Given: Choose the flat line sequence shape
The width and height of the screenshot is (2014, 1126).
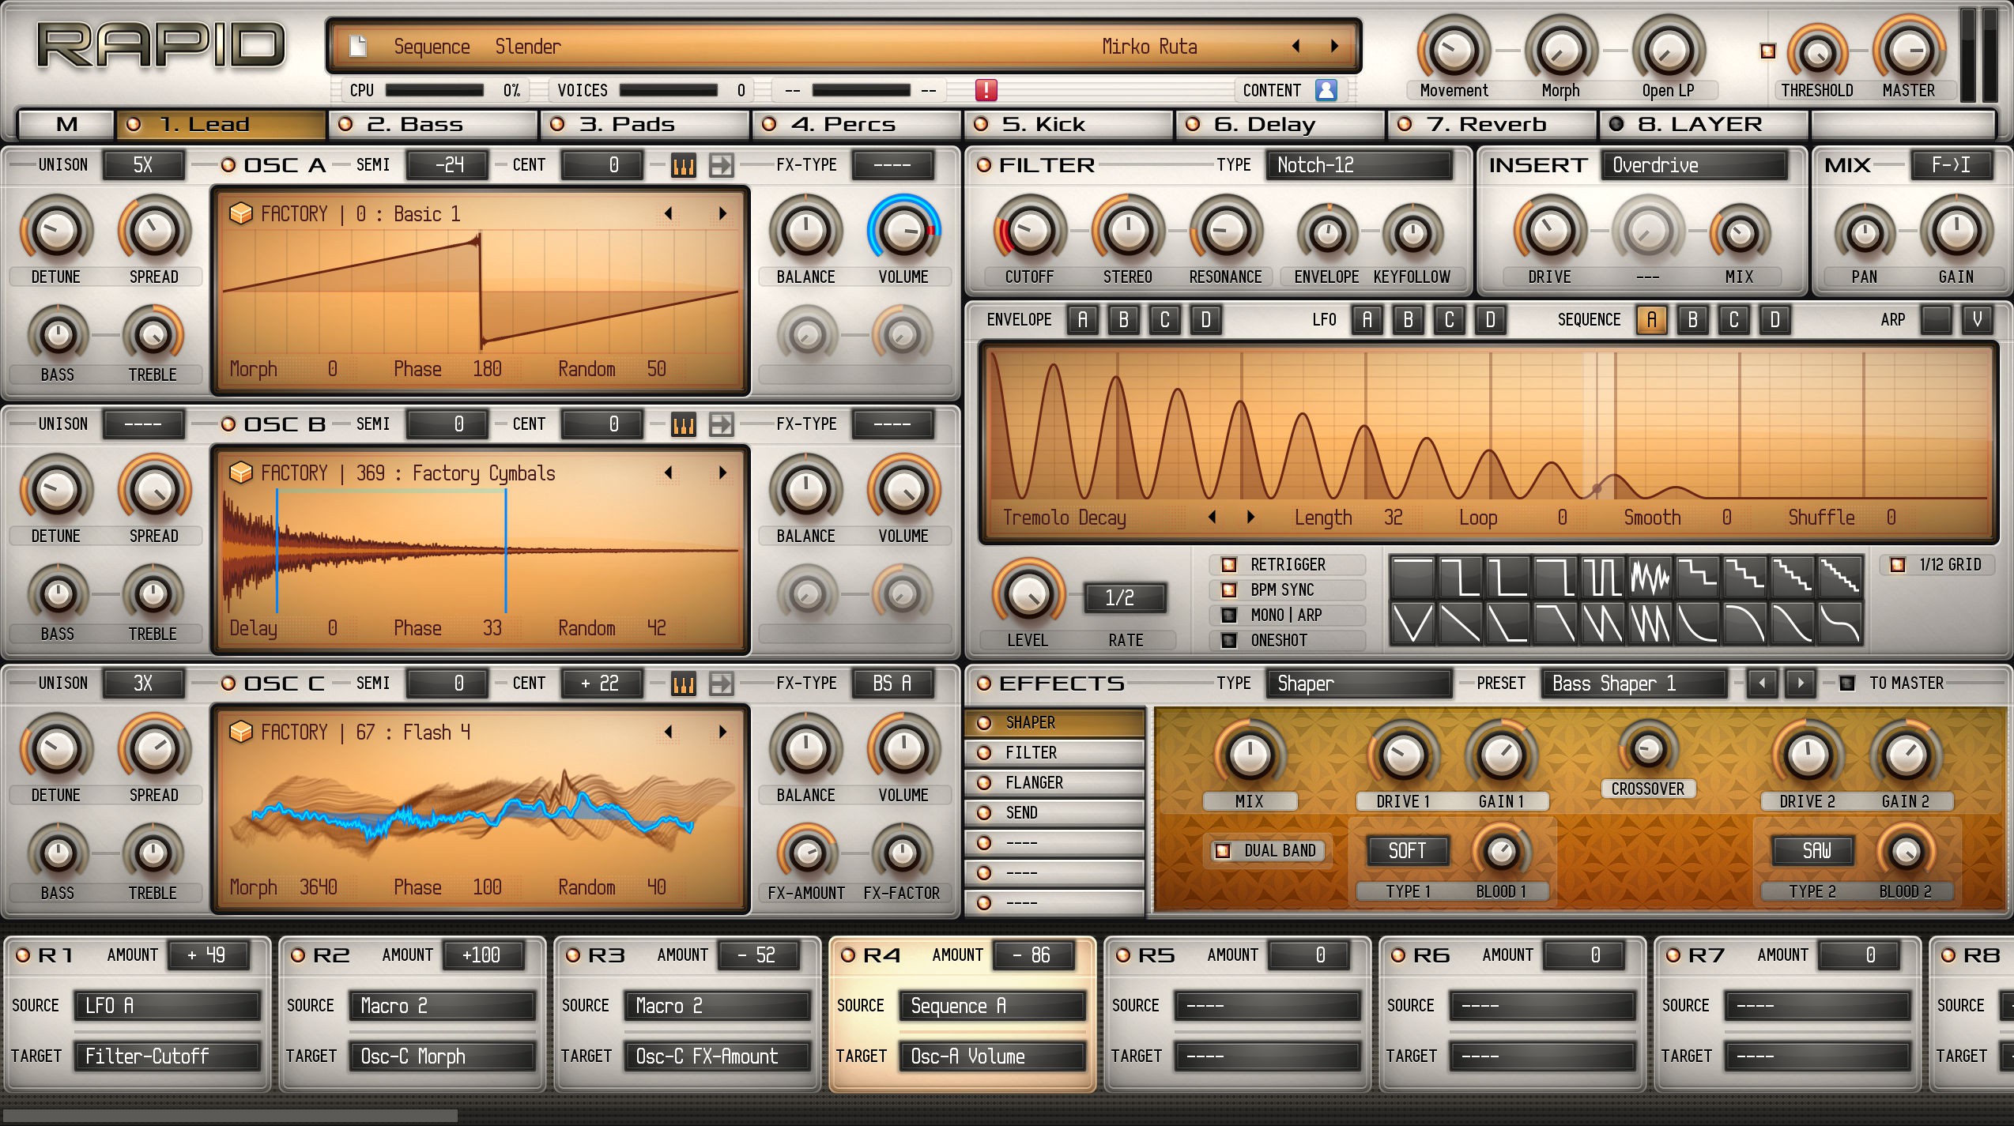Looking at the screenshot, I should 1412,577.
